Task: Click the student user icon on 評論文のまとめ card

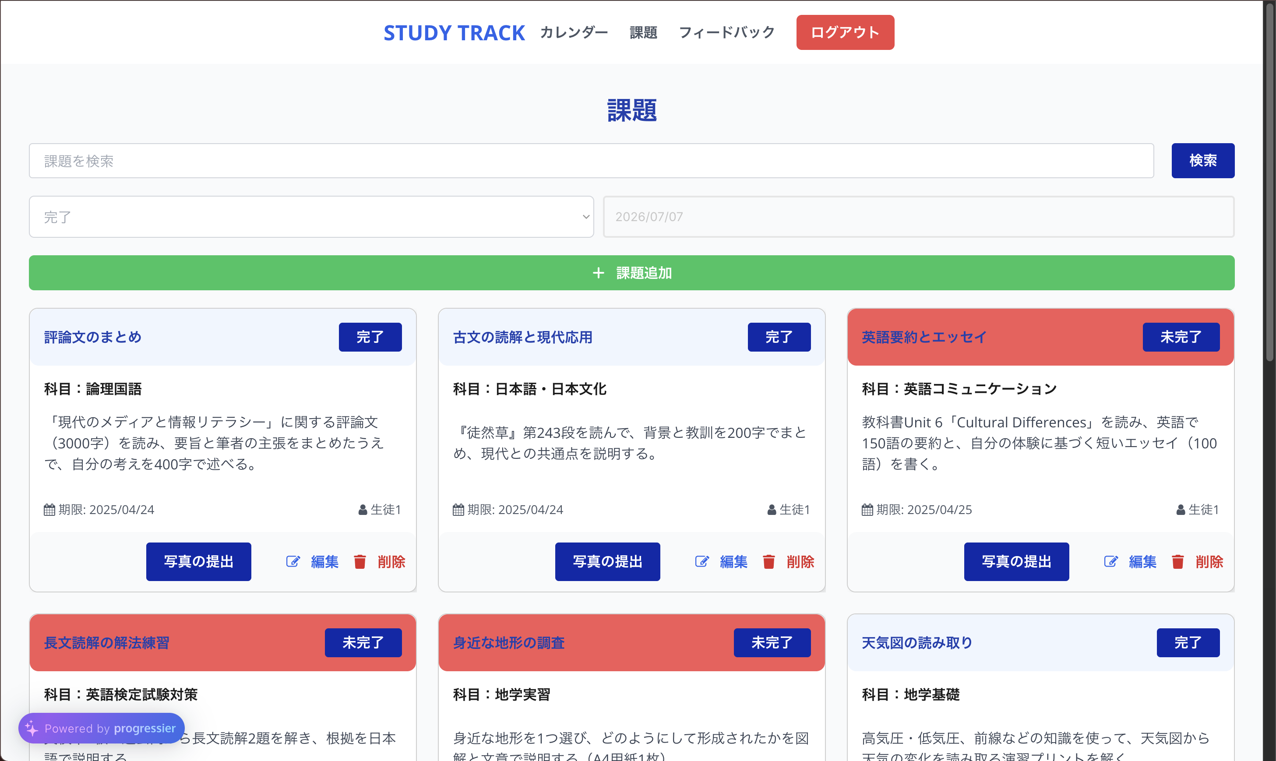Action: point(363,510)
